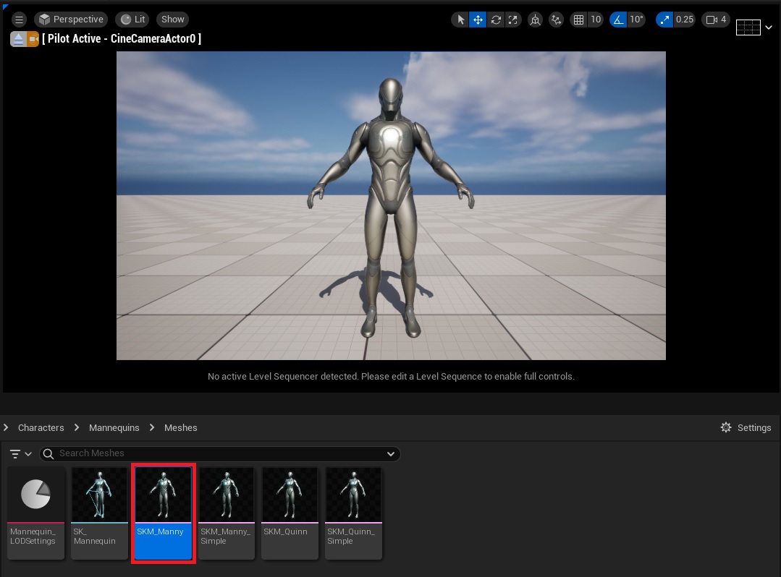The width and height of the screenshot is (781, 577).
Task: Select the standard cursor select tool
Action: [460, 20]
